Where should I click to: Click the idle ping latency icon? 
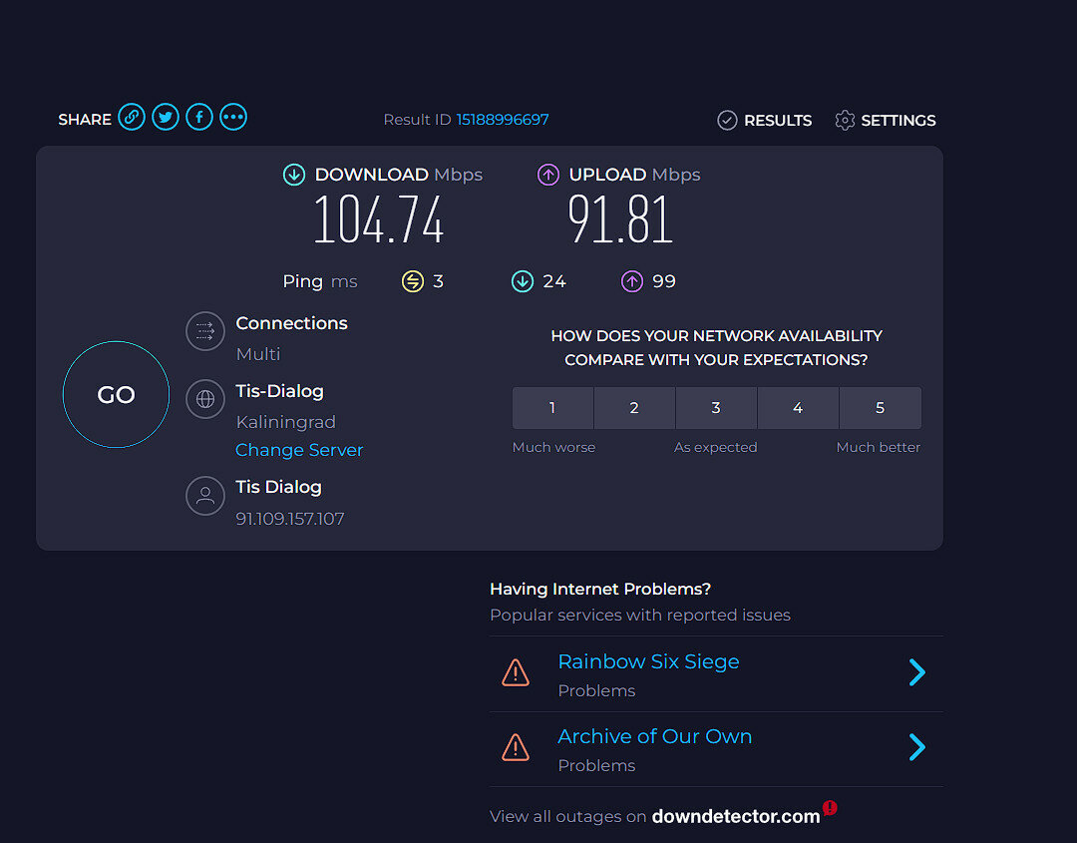413,281
